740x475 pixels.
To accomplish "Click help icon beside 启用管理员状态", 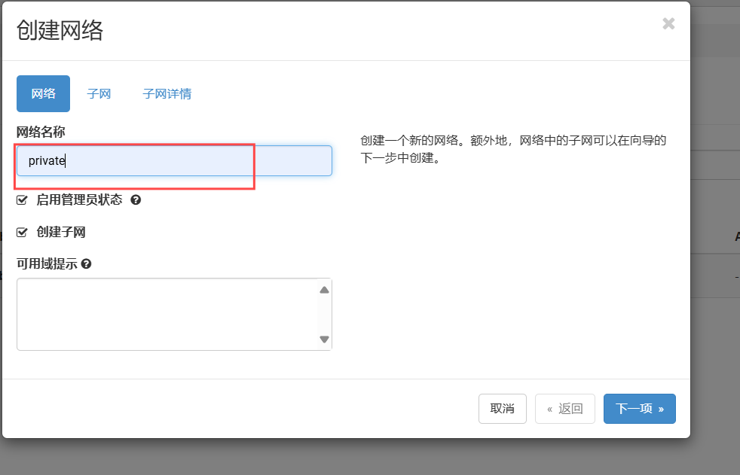I will coord(136,200).
